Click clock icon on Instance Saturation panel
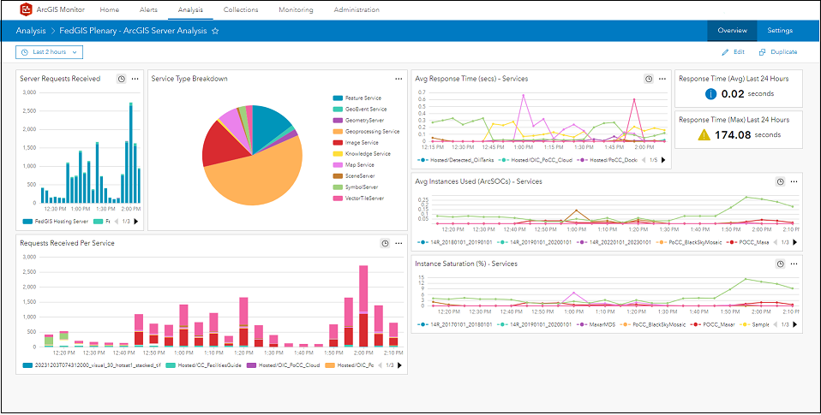 [780, 264]
